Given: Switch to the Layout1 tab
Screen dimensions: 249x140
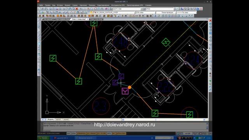Looking at the screenshot, I should point(58,119).
